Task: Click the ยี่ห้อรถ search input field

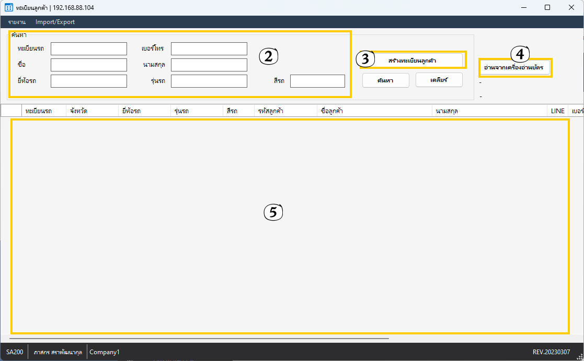Action: click(88, 81)
